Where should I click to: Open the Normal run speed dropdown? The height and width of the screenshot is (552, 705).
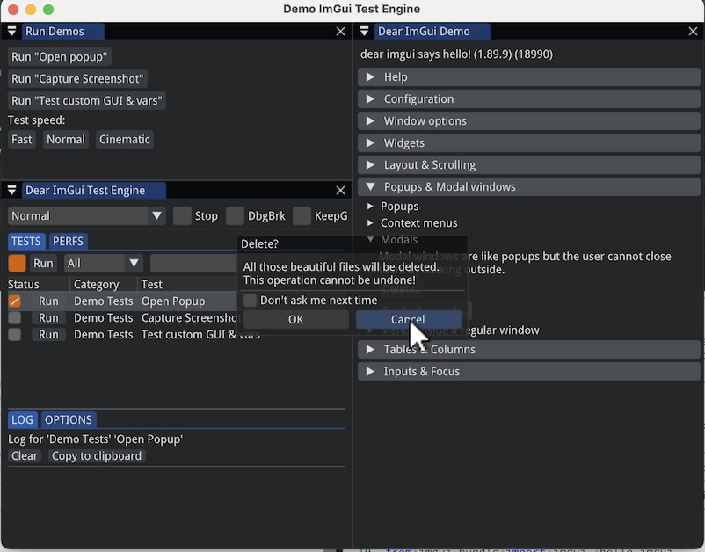point(84,215)
